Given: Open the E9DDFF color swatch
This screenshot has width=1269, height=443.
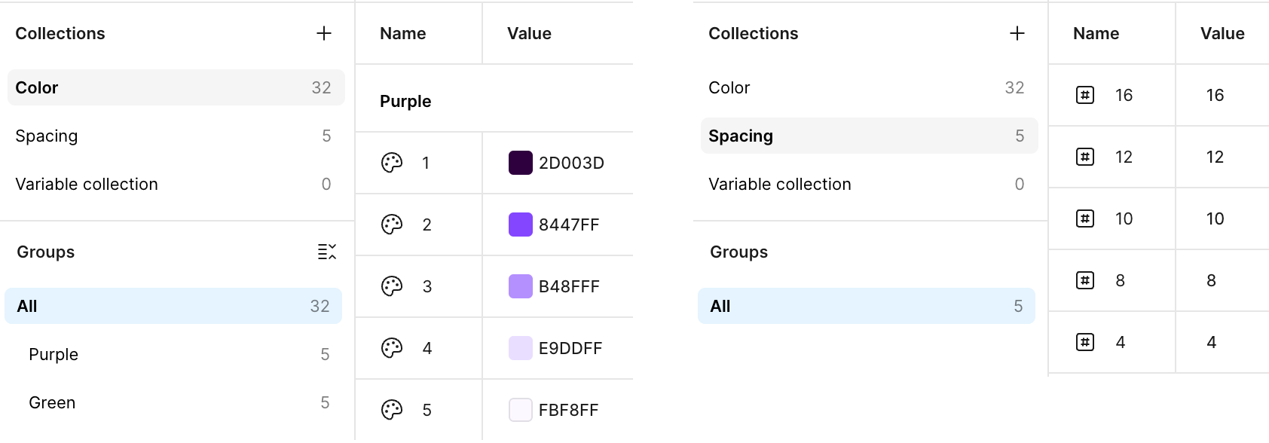Looking at the screenshot, I should click(521, 348).
